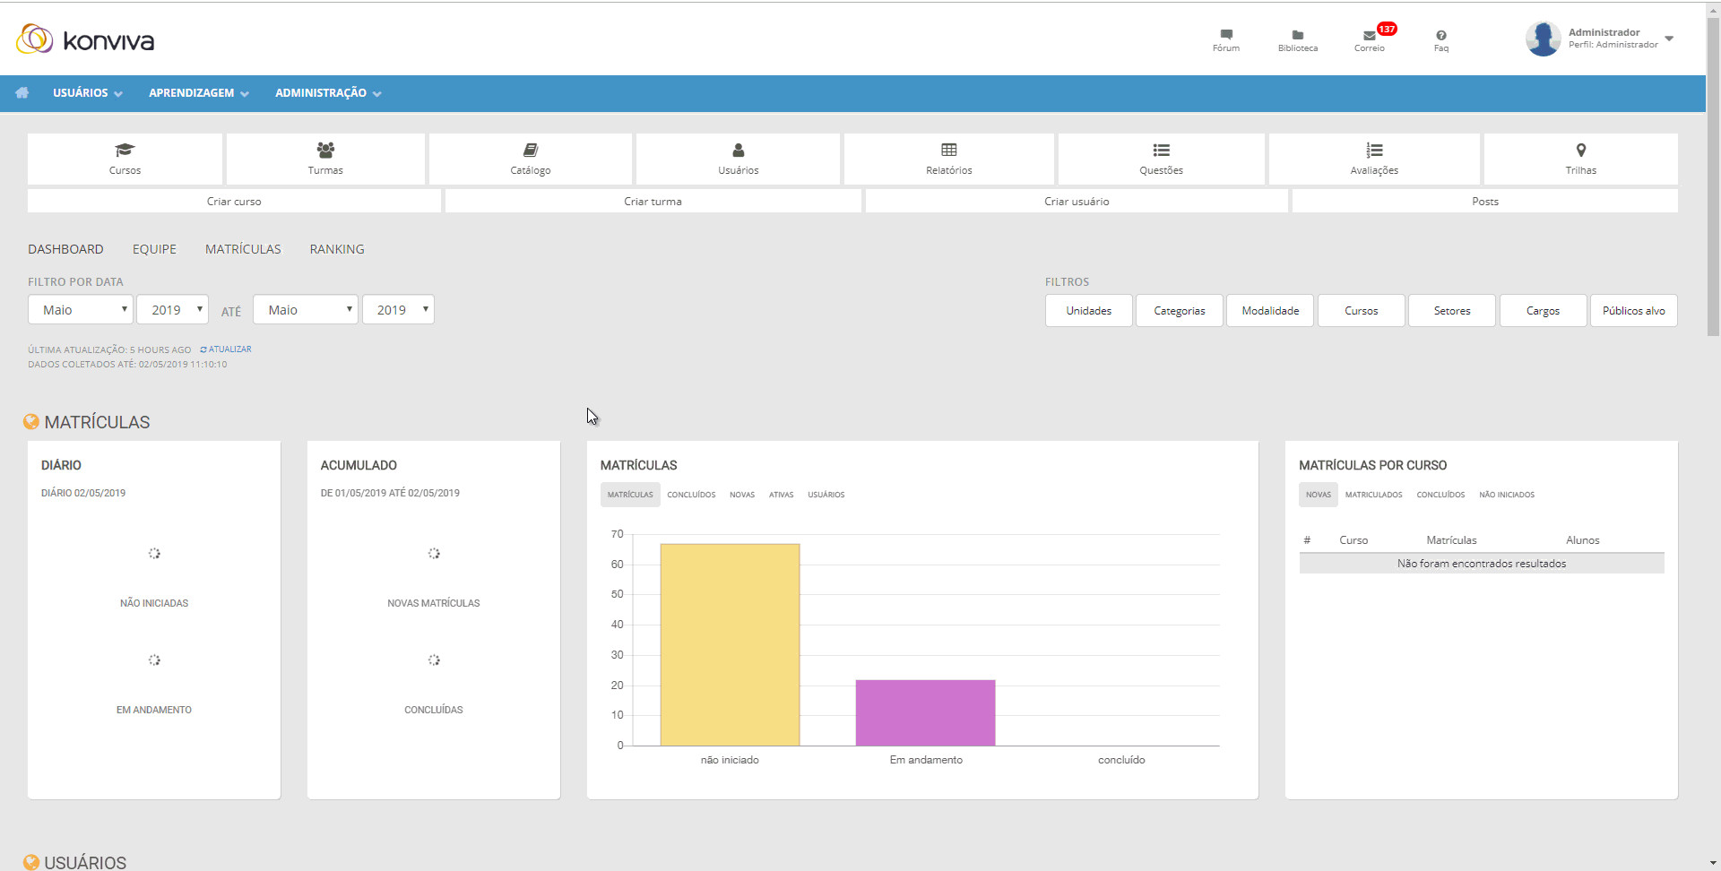The height and width of the screenshot is (871, 1721).
Task: Select the DASHBOARD tab
Action: (65, 249)
